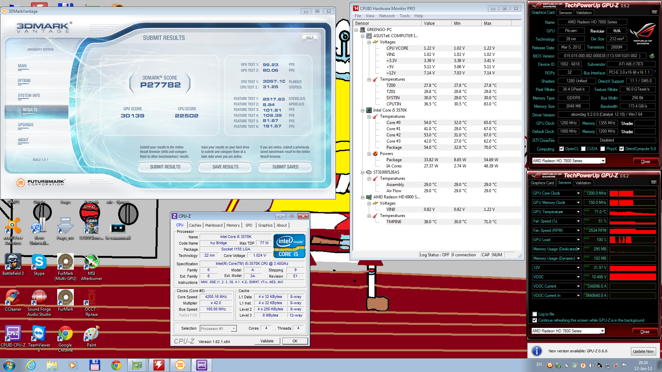Viewport: 662px width, 372px height.
Task: Open the Fraps_rus desktop icon
Action: pos(66,229)
